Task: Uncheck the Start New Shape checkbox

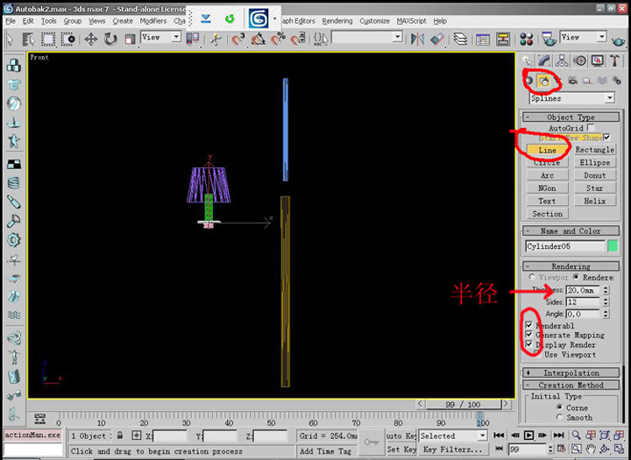Action: tap(606, 138)
